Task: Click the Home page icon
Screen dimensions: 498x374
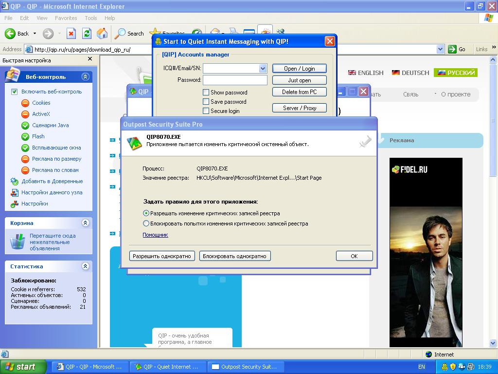Action: (102, 34)
